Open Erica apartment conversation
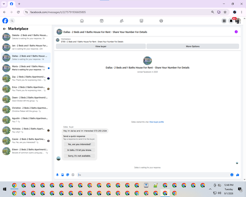 (26, 89)
